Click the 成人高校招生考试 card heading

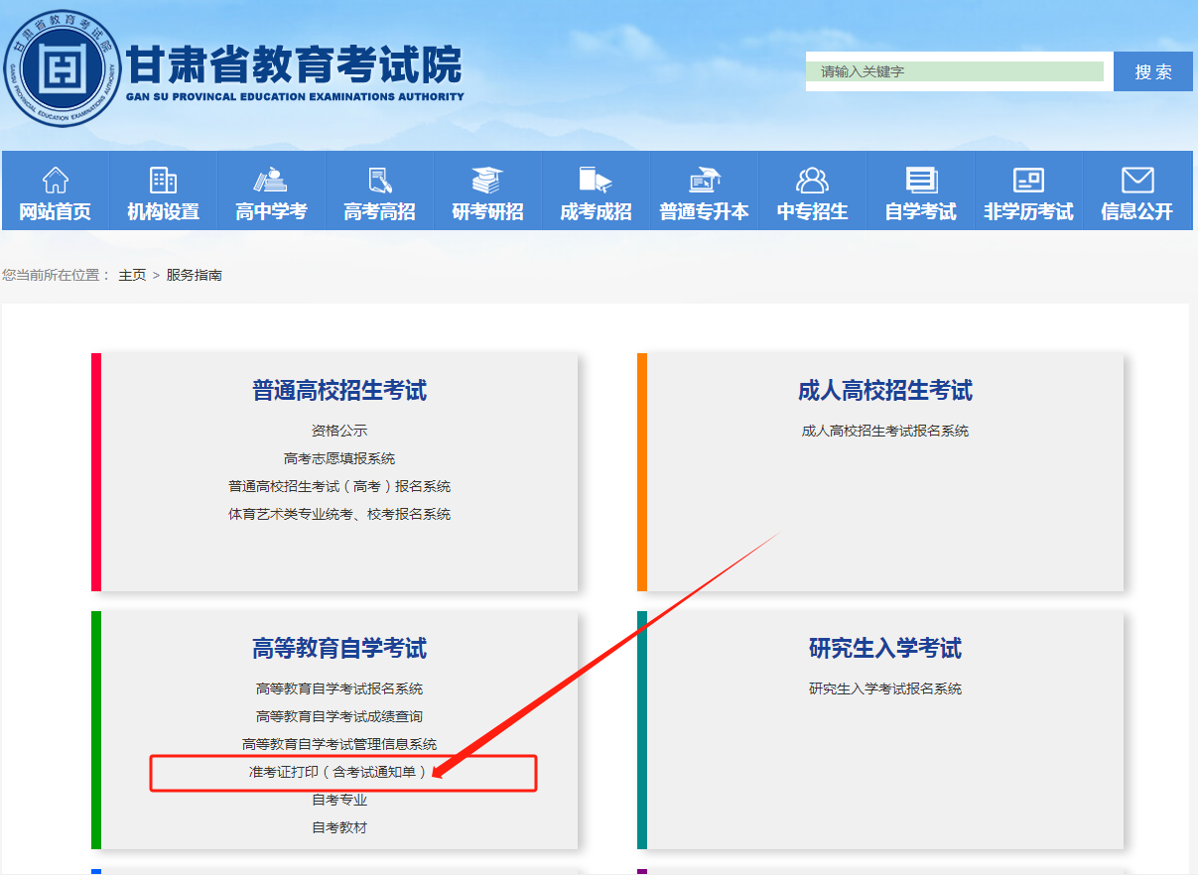pos(885,391)
